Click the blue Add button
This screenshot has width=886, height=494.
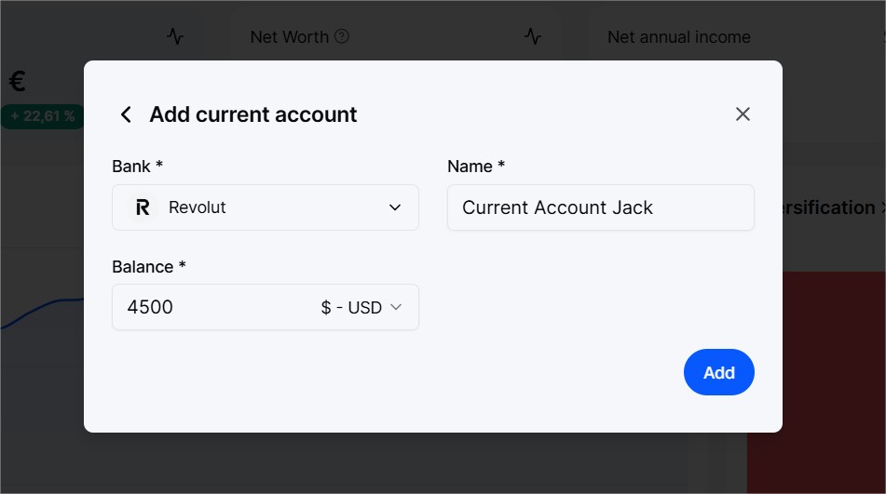coord(718,372)
